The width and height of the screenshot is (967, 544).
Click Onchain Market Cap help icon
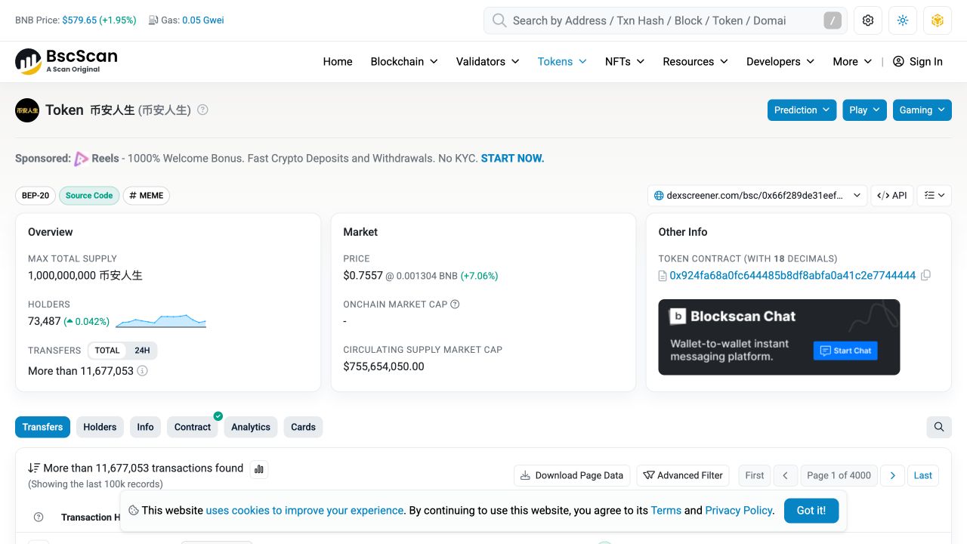(455, 304)
